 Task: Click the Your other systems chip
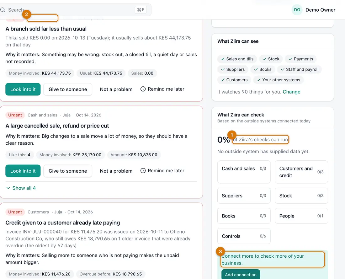coord(278,80)
